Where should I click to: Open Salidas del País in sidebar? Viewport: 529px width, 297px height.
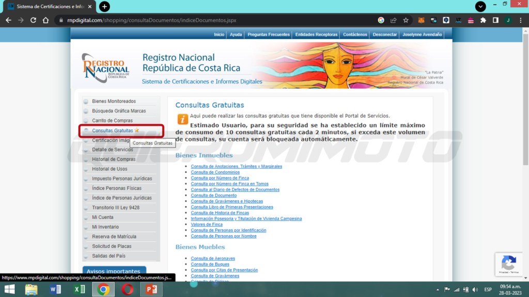click(x=108, y=256)
